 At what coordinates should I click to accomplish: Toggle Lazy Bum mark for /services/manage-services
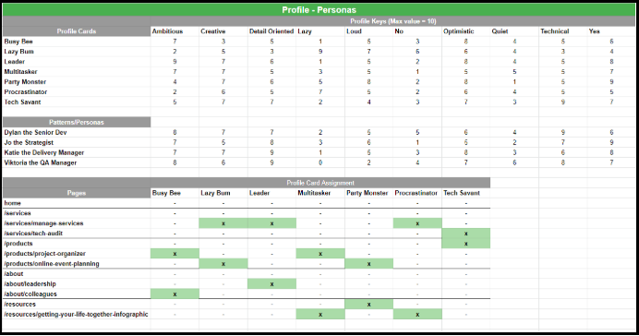223,223
